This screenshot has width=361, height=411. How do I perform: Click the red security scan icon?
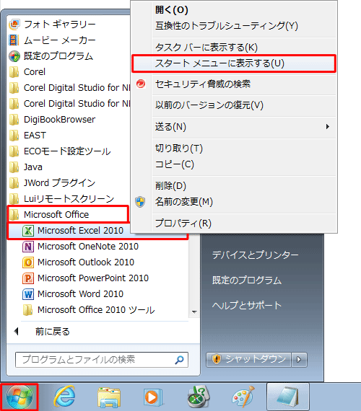coord(141,84)
